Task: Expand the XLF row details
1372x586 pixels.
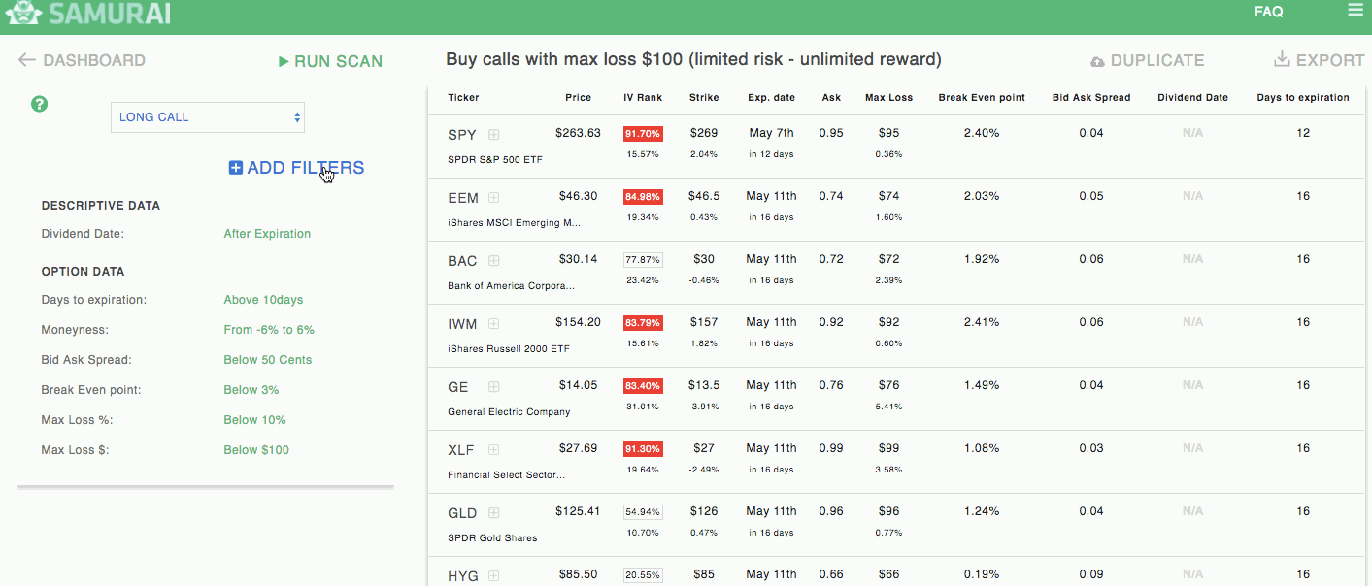Action: [494, 449]
